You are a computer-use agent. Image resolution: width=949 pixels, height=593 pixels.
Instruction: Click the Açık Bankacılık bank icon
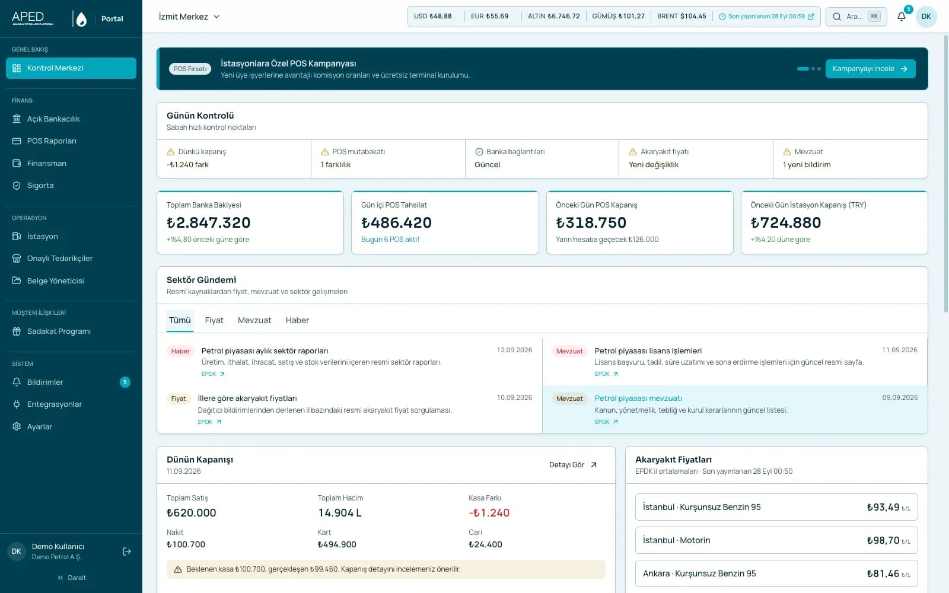pos(17,119)
